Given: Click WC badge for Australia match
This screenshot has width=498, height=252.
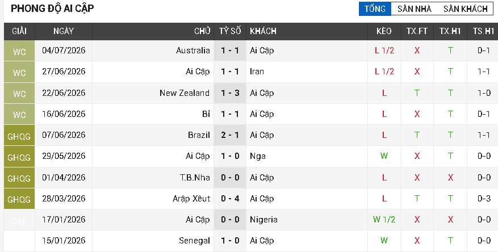Looking at the screenshot, I should (x=19, y=51).
